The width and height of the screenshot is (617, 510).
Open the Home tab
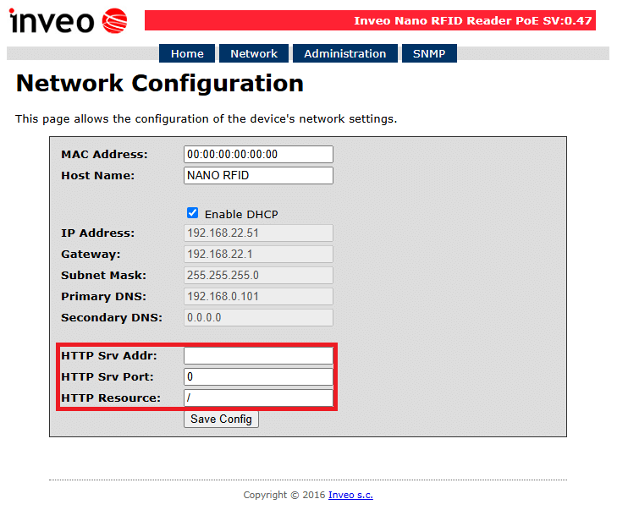pos(187,53)
